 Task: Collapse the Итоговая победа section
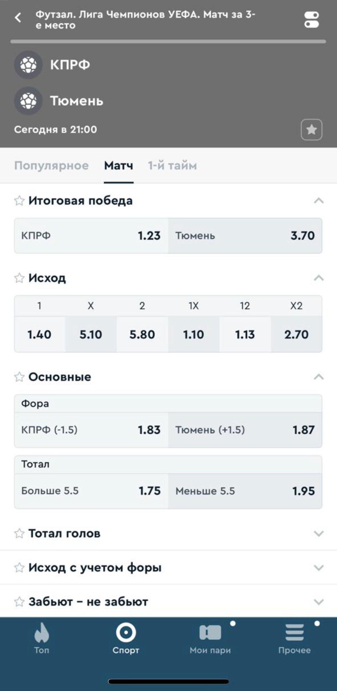pos(318,201)
